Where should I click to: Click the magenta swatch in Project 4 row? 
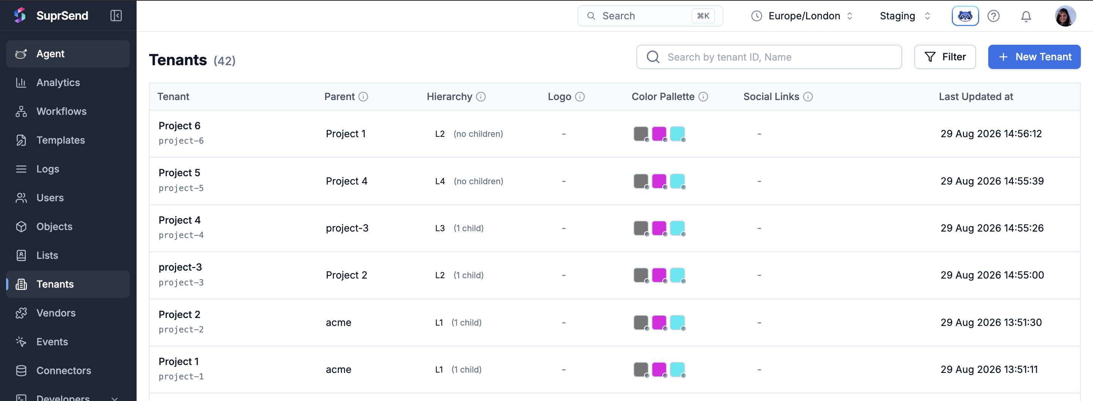659,228
